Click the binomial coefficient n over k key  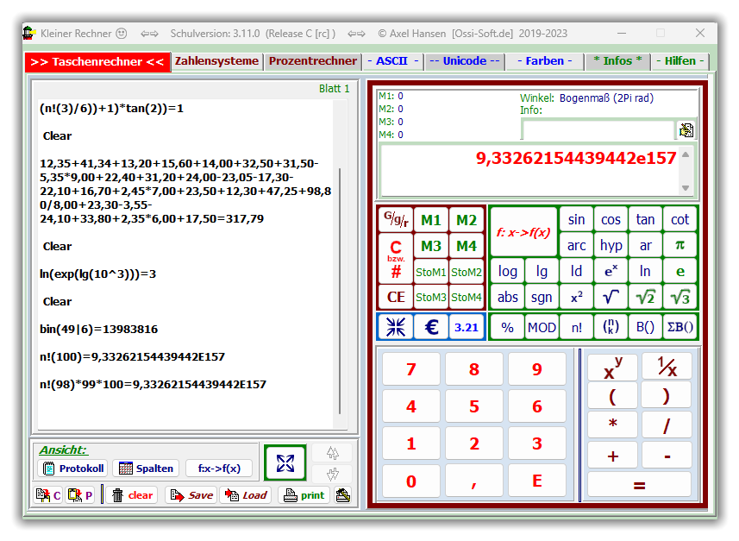[611, 327]
